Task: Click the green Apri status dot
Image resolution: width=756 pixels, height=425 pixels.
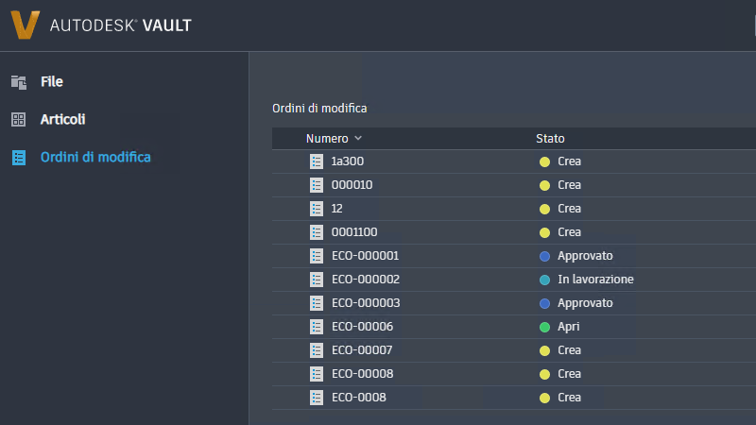Action: (544, 327)
